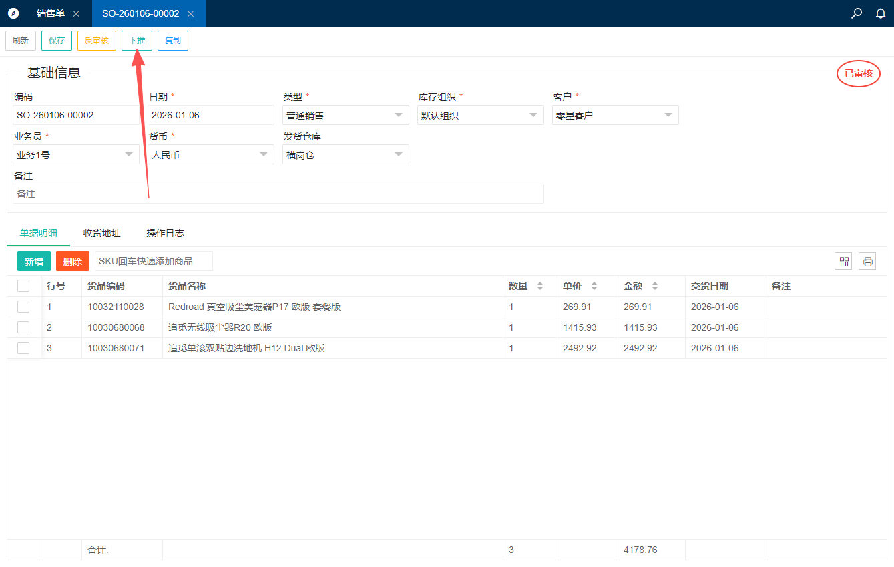Click the column settings grid icon
Screen dimensions: 894x567
click(x=844, y=262)
